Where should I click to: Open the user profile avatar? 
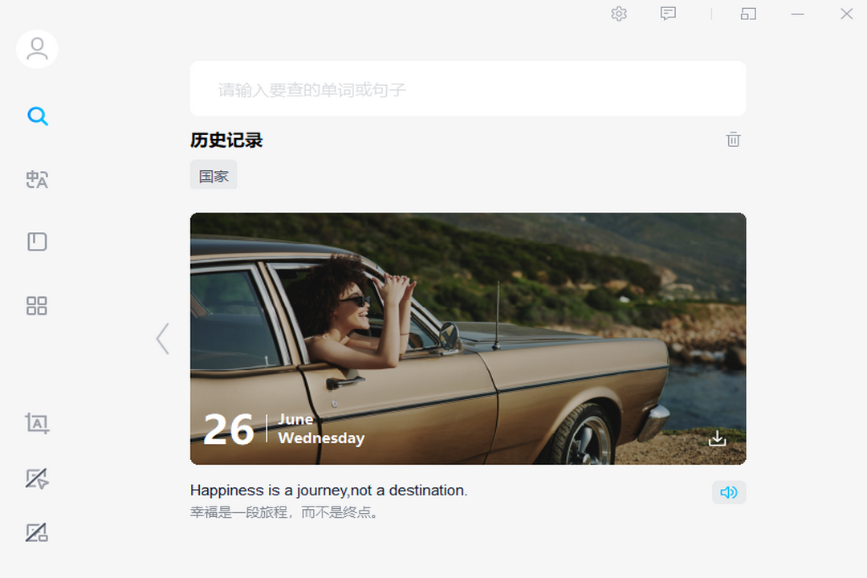(x=37, y=49)
